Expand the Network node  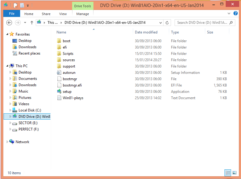tap(7, 142)
